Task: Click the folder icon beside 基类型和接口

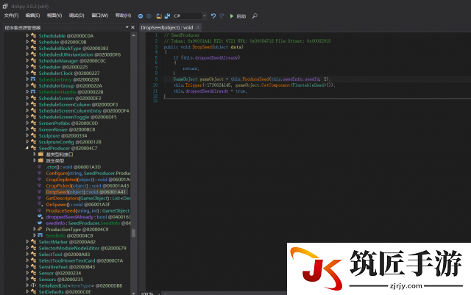Action: (x=40, y=154)
